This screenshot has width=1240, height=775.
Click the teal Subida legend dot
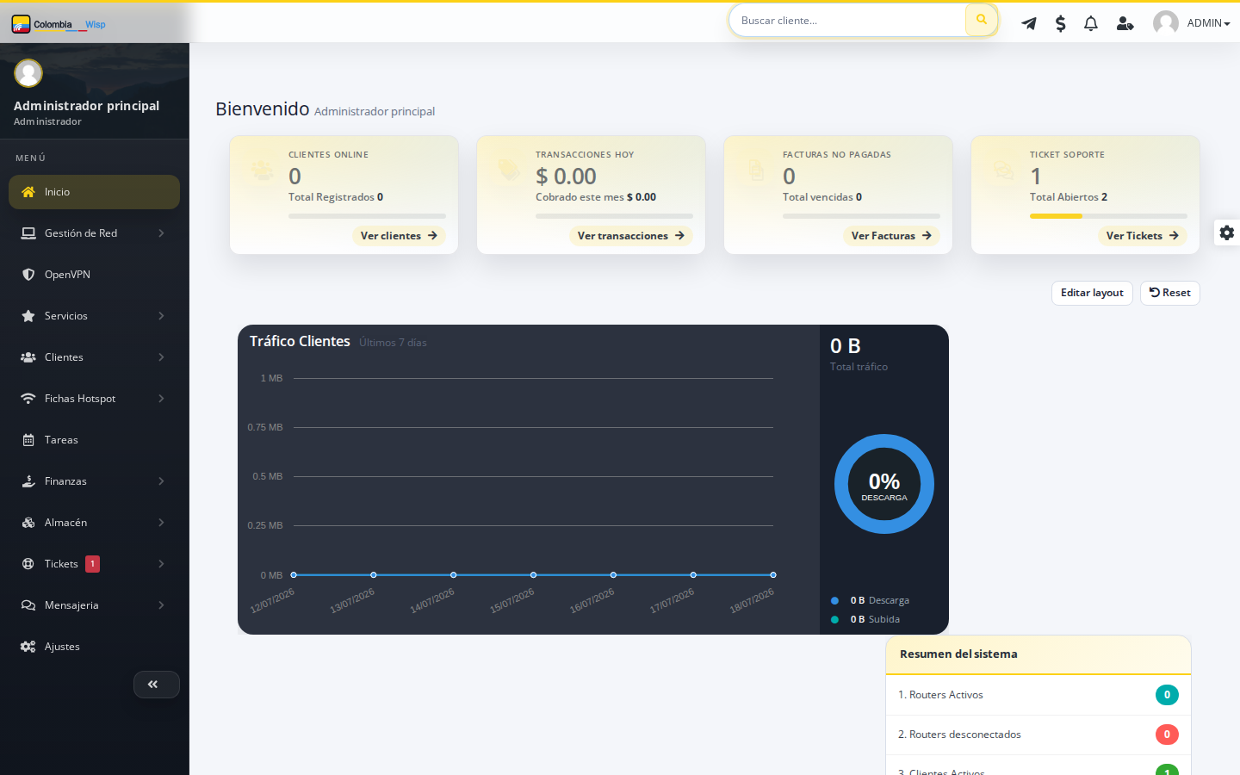tap(834, 620)
